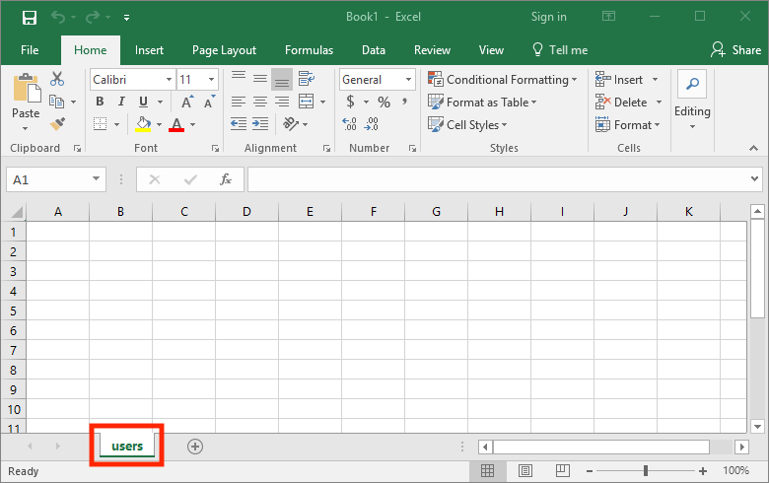The image size is (769, 483).
Task: Click the Cut scissors icon
Action: [x=57, y=79]
